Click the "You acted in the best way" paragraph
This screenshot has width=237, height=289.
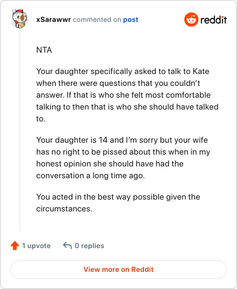point(118,203)
